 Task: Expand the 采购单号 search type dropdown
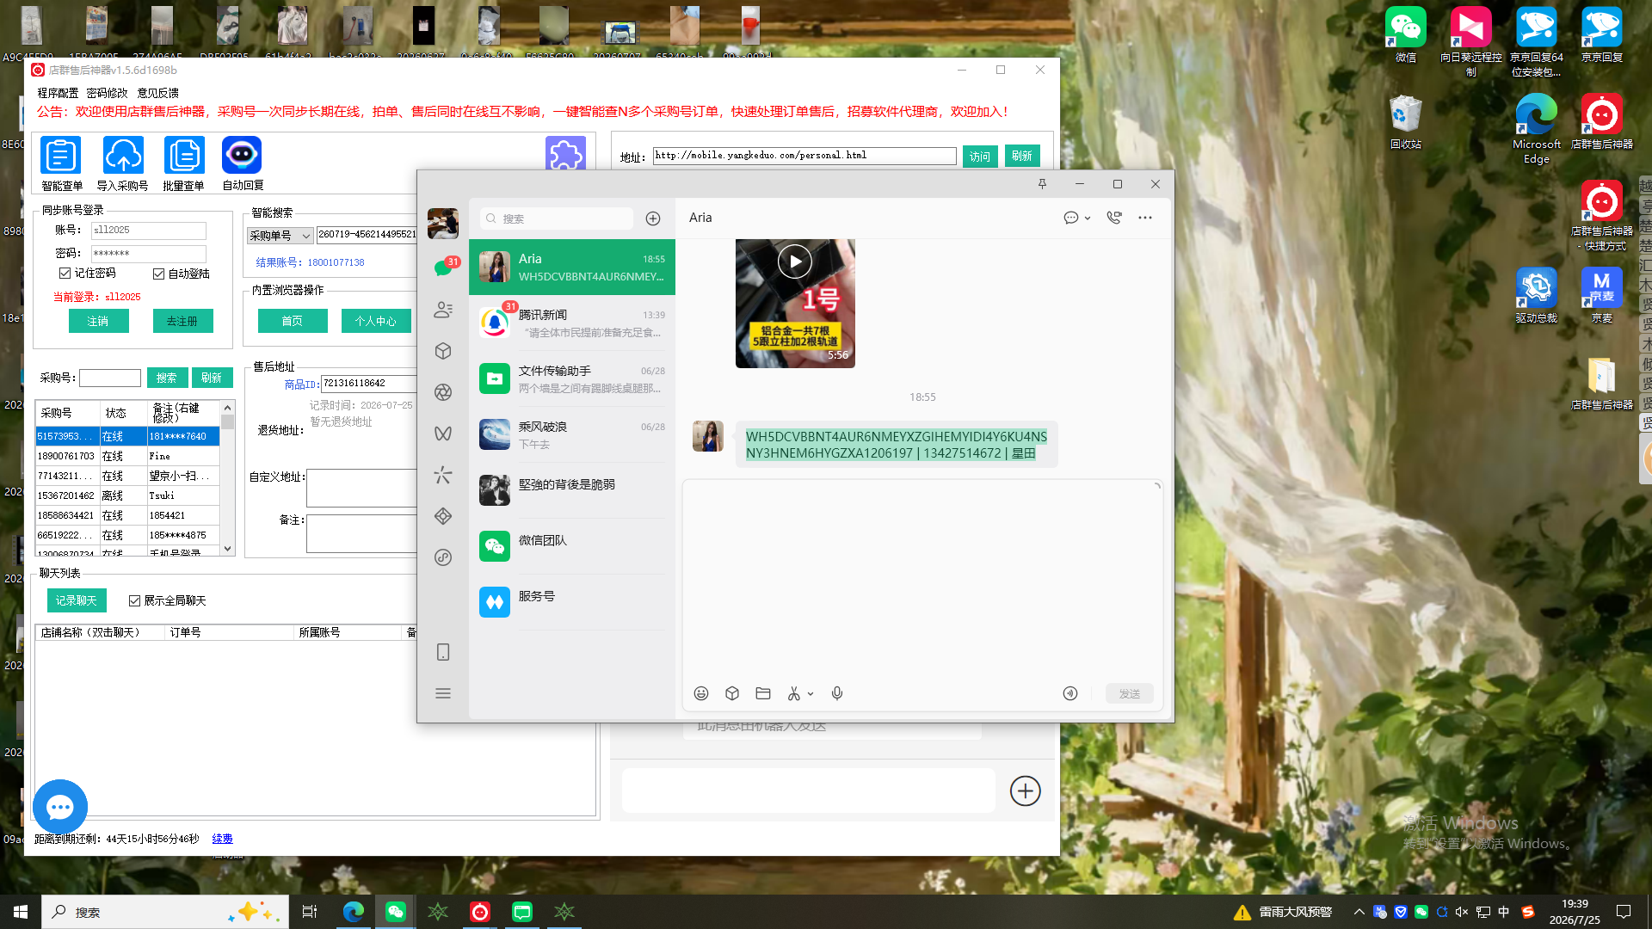[x=305, y=236]
